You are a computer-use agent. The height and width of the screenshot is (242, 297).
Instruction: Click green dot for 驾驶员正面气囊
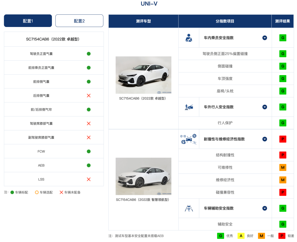(x=89, y=54)
